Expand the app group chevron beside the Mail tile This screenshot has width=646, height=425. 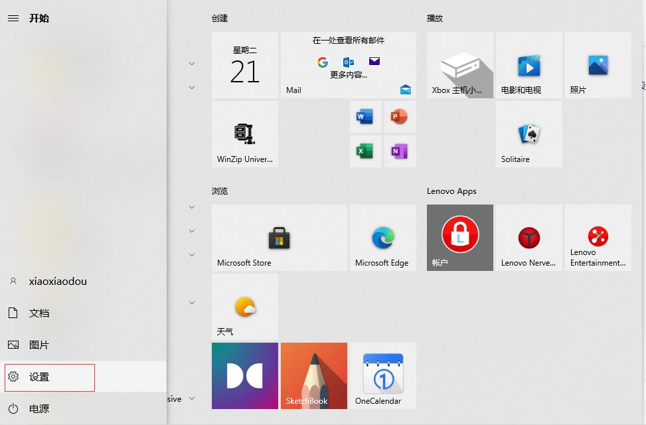click(192, 64)
